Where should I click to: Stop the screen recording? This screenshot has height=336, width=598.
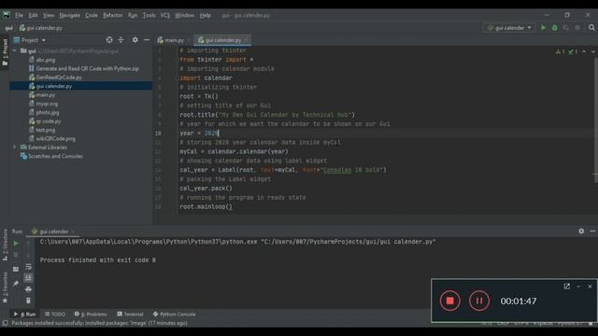click(450, 301)
